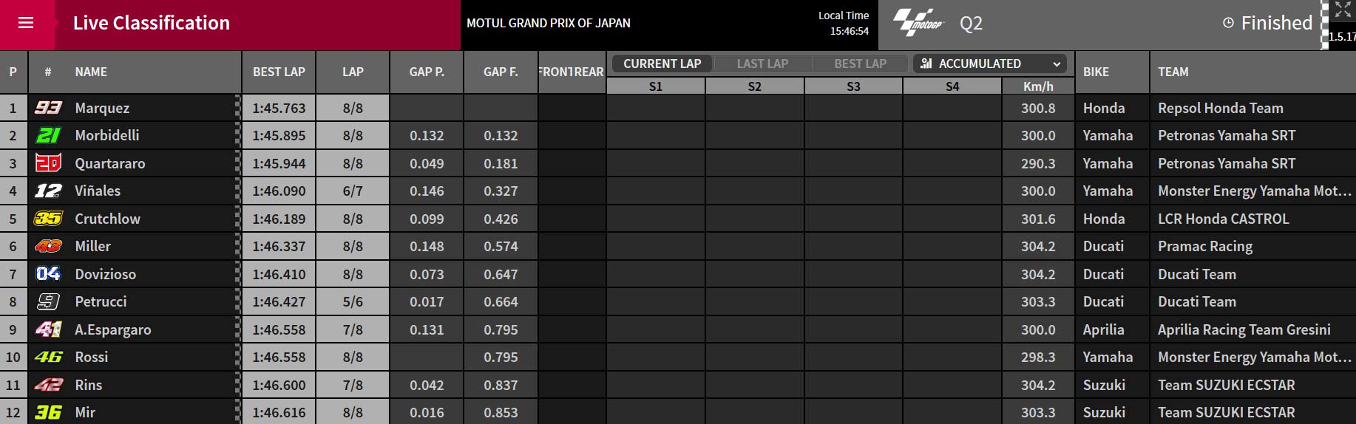Switch to LAST LAP tab
The height and width of the screenshot is (424, 1356).
762,64
